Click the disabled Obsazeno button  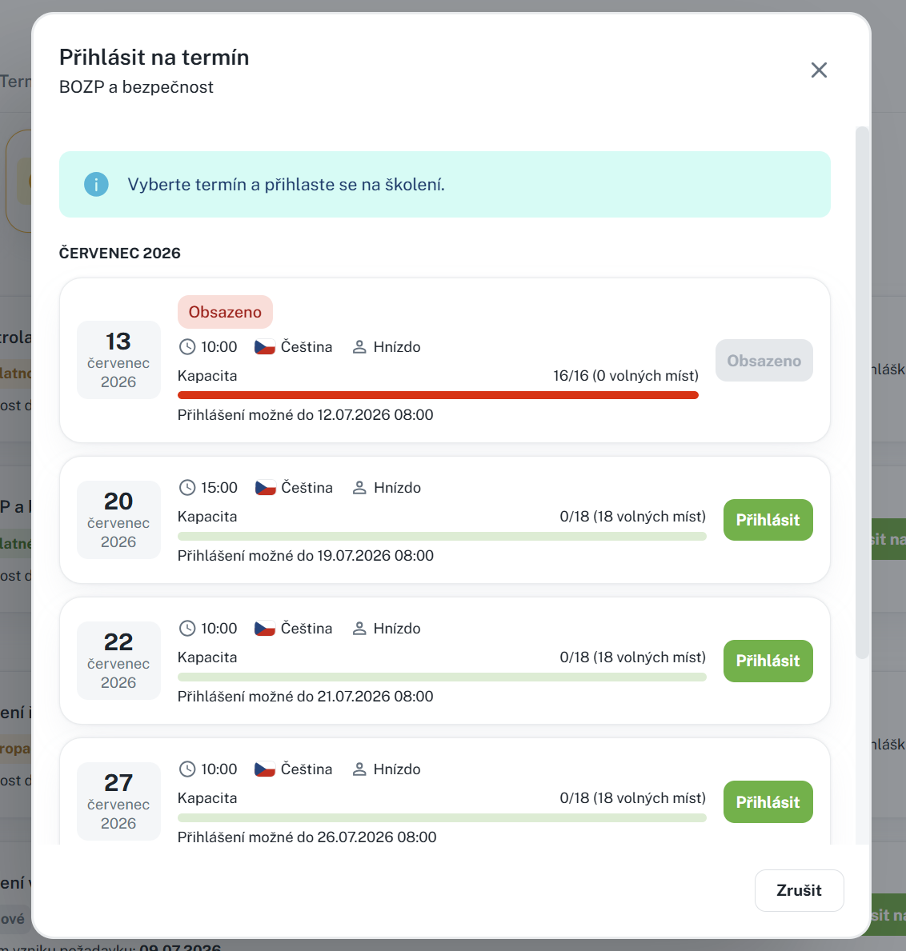tap(764, 360)
